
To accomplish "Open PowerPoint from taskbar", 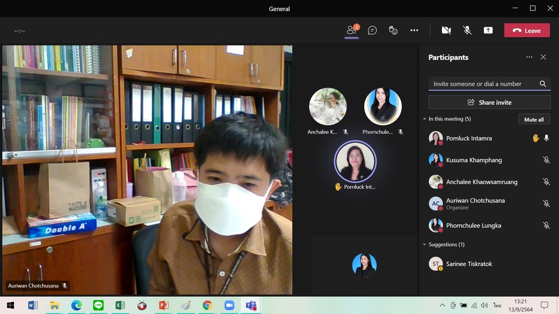I will pyautogui.click(x=164, y=305).
